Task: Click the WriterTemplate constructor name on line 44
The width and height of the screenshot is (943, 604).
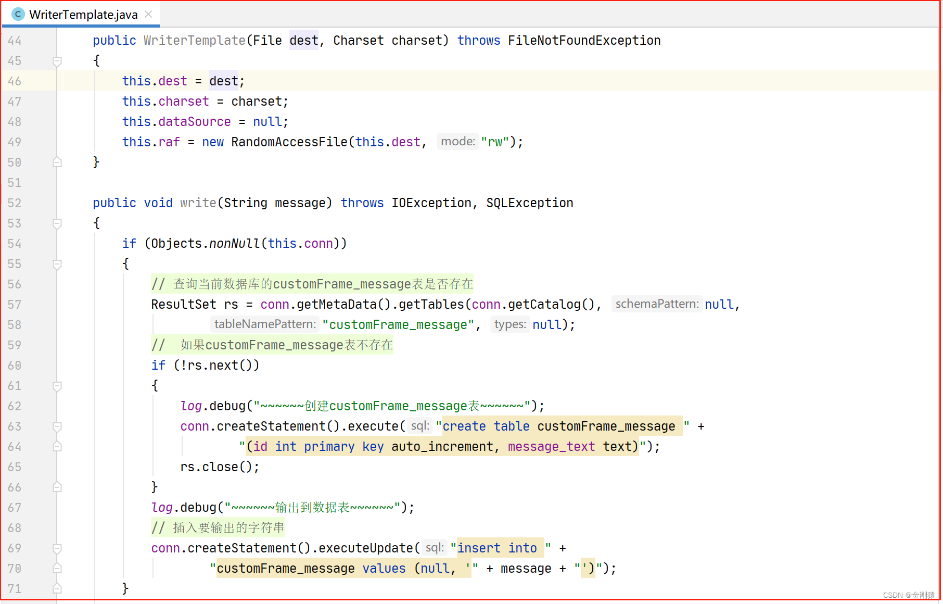Action: click(195, 41)
